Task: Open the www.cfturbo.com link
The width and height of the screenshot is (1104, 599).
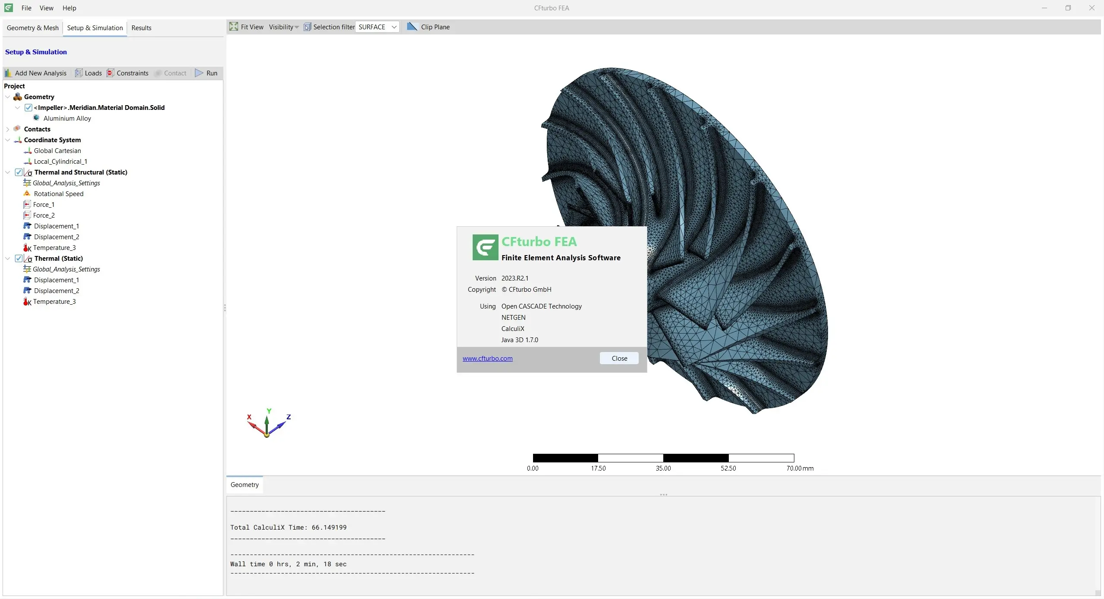Action: pos(487,358)
